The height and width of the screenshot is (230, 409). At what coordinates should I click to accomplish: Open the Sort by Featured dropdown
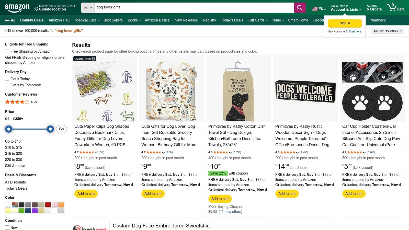[387, 31]
